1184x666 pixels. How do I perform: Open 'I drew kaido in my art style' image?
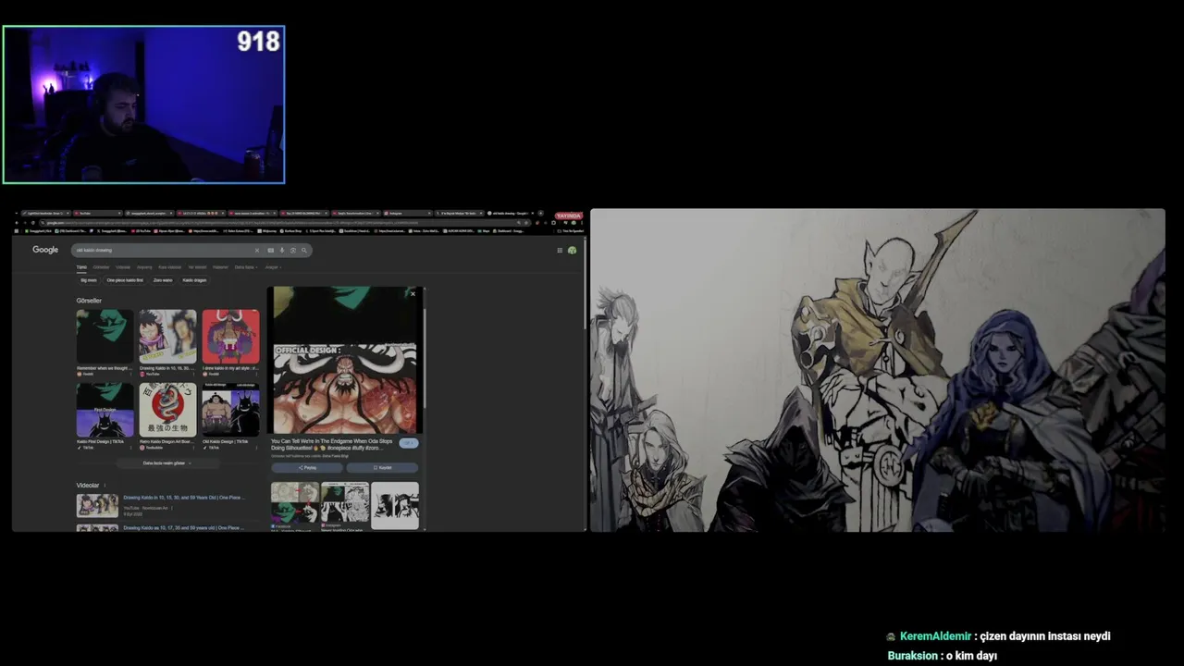point(230,337)
